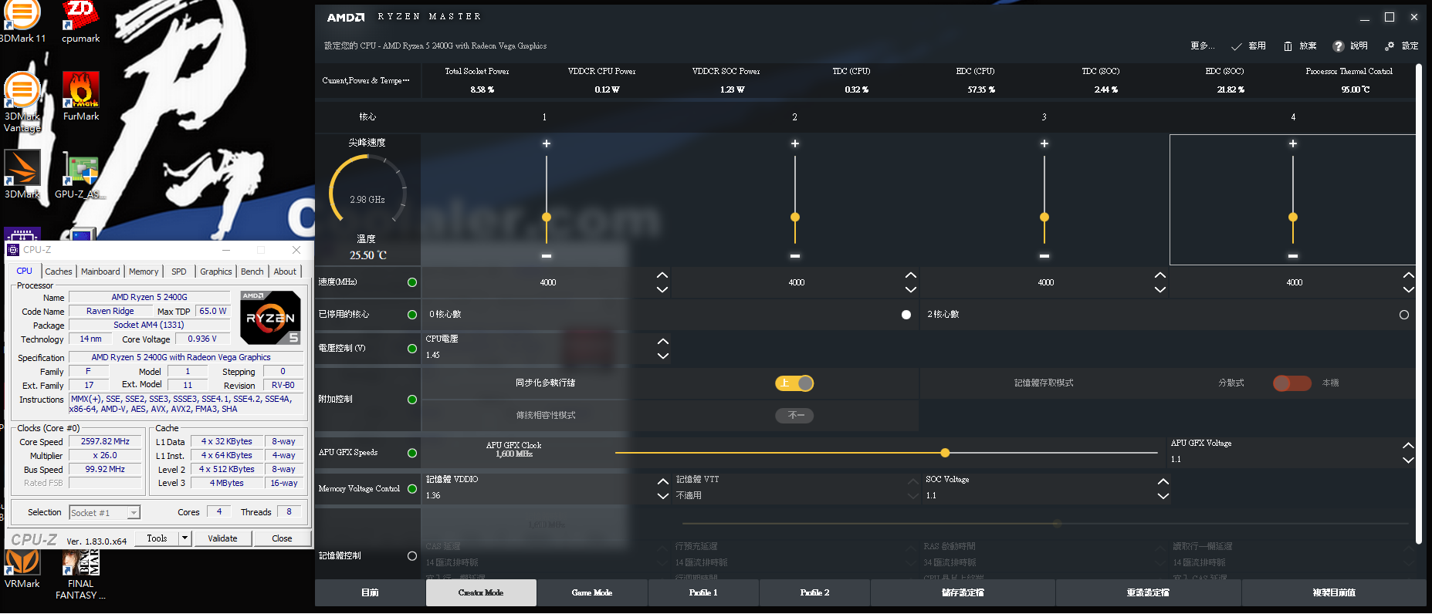
Task: Open the cpumark desktop shortcut
Action: 80,22
